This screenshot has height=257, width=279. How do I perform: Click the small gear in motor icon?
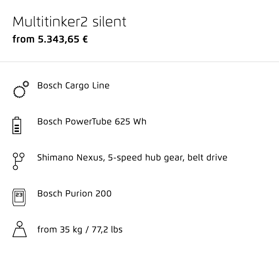click(x=26, y=84)
